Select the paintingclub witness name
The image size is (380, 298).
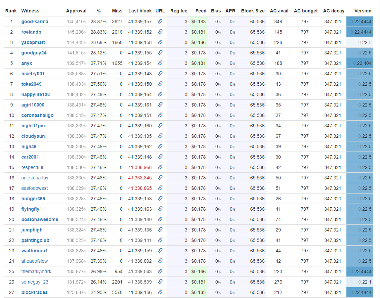(35, 240)
